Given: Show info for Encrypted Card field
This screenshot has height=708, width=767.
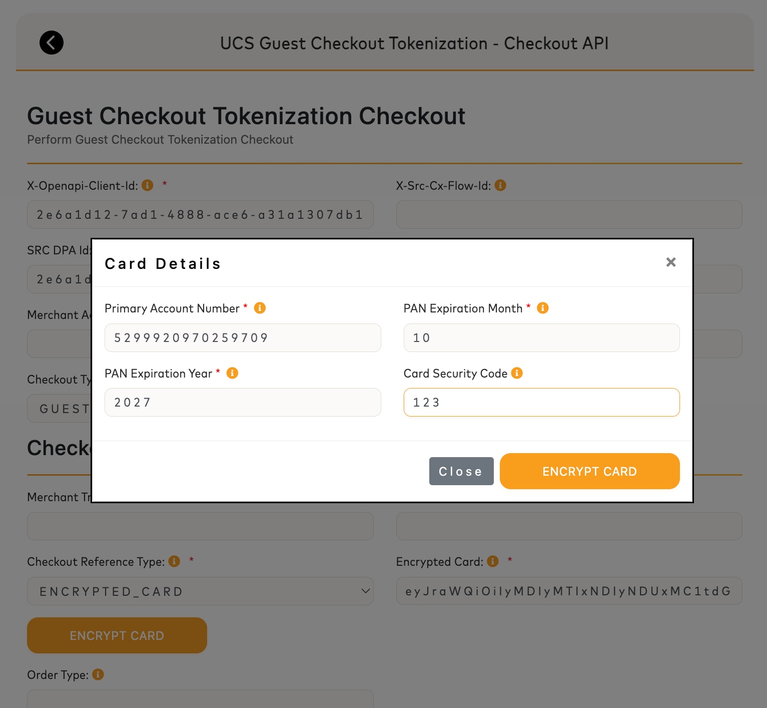Looking at the screenshot, I should [493, 561].
